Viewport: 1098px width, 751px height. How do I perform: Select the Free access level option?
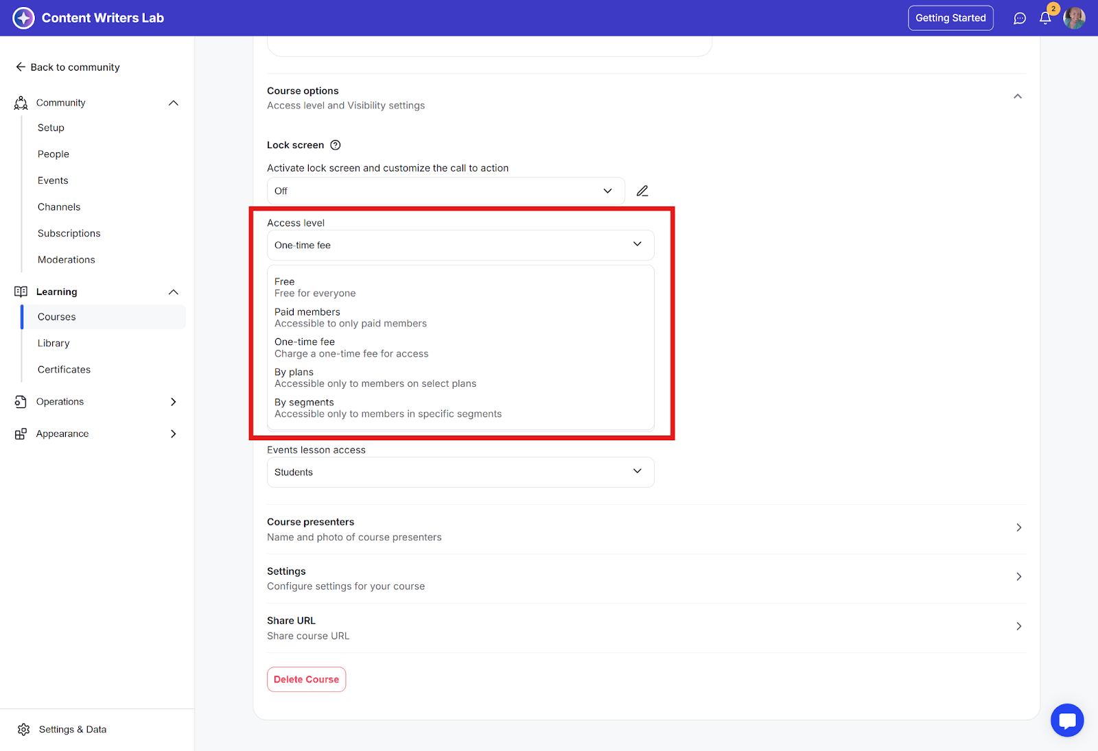[460, 287]
